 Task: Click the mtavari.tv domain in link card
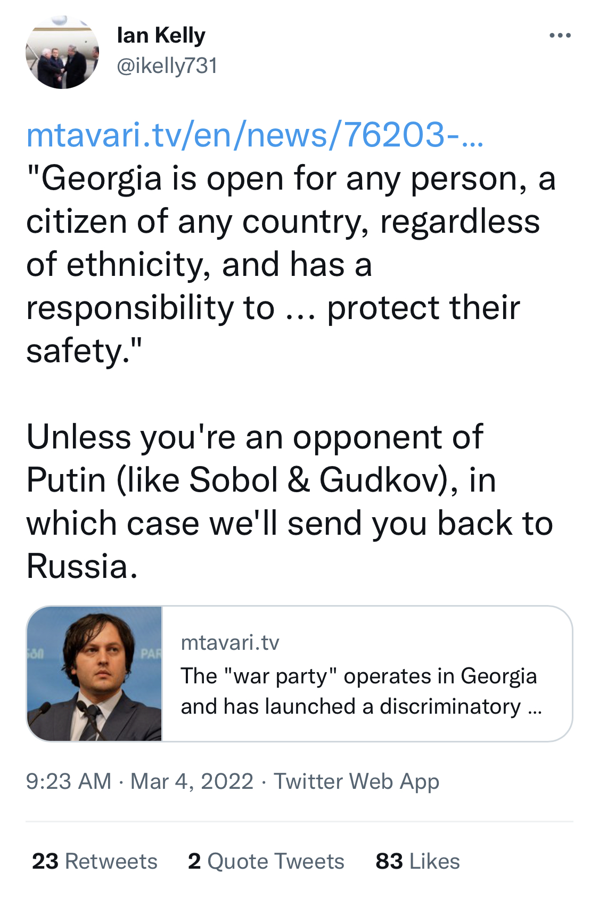coord(229,643)
